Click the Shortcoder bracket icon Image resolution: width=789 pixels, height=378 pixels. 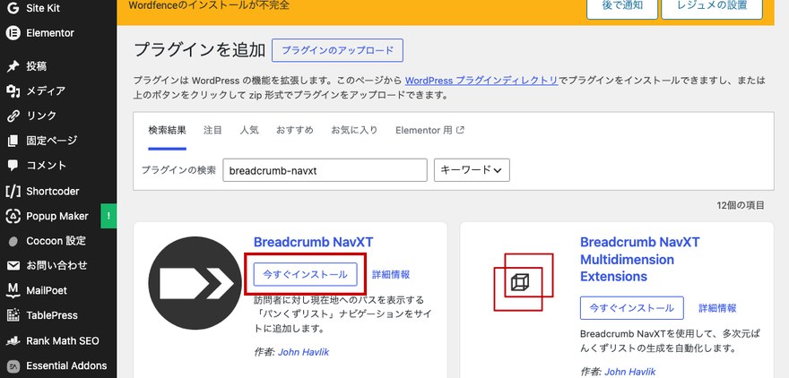click(13, 191)
